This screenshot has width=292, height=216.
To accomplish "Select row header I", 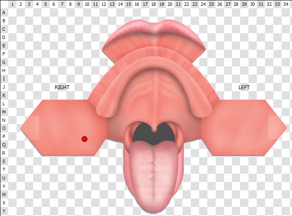I will coord(4,79).
